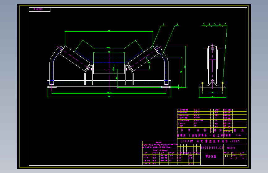Click the B500 D63.5 specification text

point(212,148)
